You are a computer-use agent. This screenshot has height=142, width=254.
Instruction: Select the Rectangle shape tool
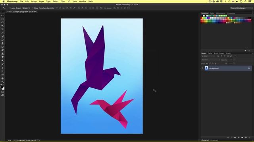point(2,75)
